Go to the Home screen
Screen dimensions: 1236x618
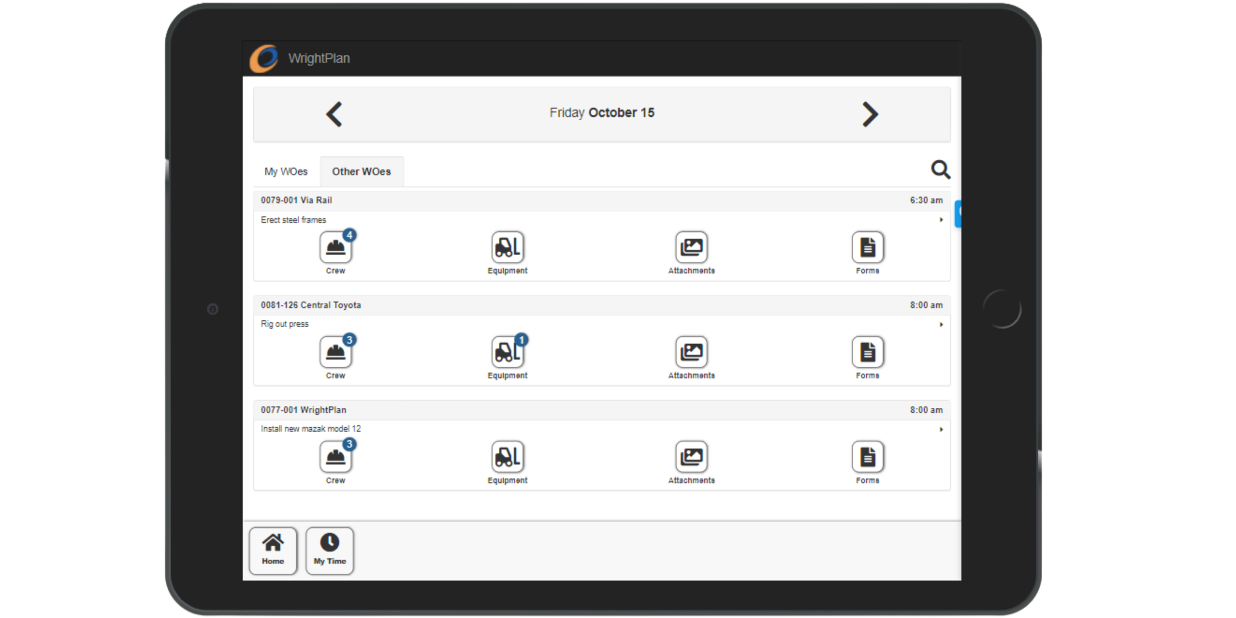tap(273, 550)
